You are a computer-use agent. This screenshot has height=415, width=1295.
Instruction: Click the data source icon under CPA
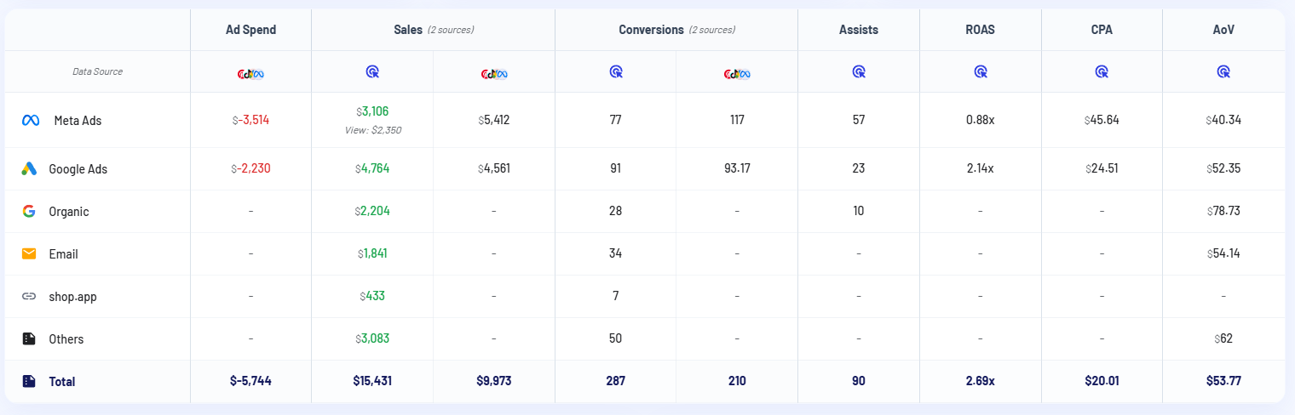pos(1102,72)
